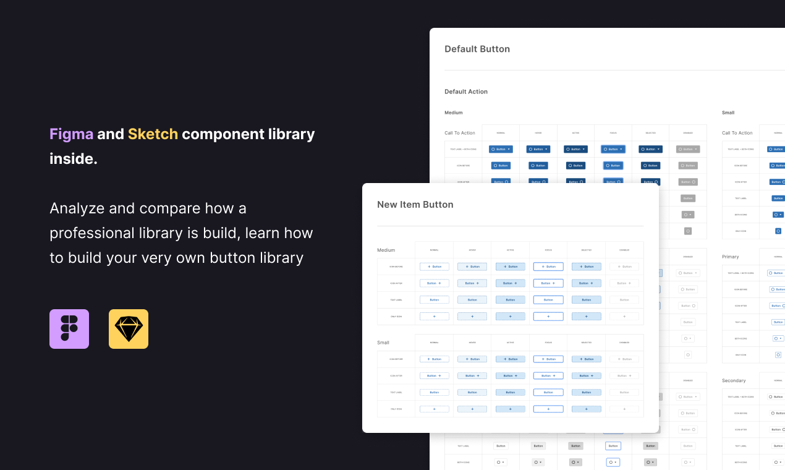Screen dimensions: 785x470
Task: Click gray disabled only-icon button in Call To Action Medium
Action: click(x=688, y=231)
